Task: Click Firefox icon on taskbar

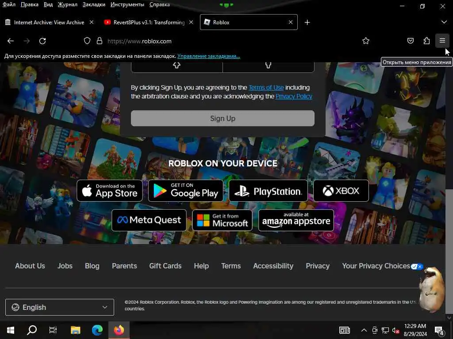Action: coord(119,330)
